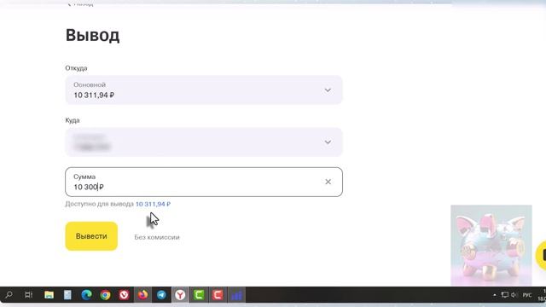Launch Vivaldi browser from the taskbar
The width and height of the screenshot is (546, 307).
(x=124, y=295)
